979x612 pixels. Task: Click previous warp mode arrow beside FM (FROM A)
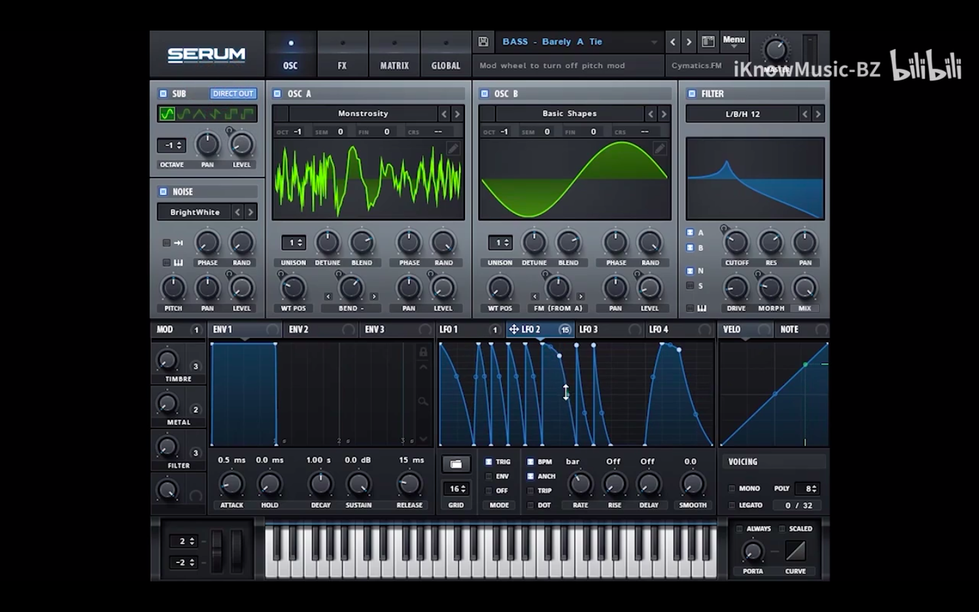[535, 296]
